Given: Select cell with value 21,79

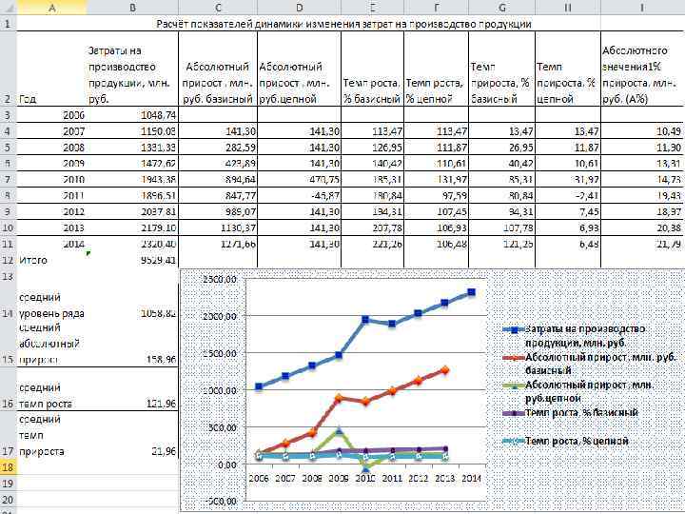Looking at the screenshot, I should click(642, 244).
